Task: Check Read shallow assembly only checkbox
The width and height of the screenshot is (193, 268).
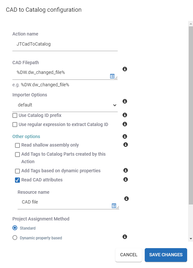Action: click(x=18, y=146)
